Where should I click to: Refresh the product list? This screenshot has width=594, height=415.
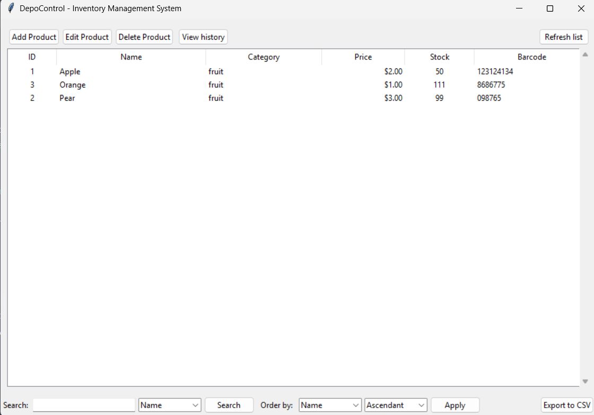[564, 37]
